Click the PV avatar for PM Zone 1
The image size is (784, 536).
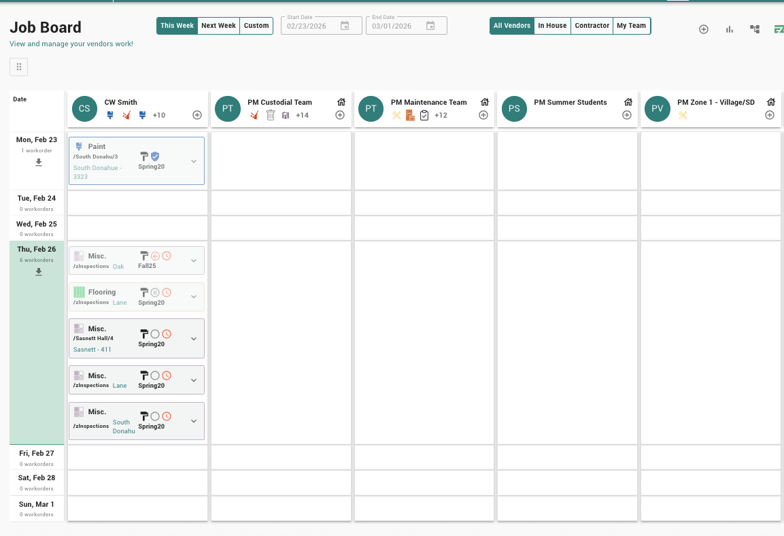pyautogui.click(x=657, y=109)
